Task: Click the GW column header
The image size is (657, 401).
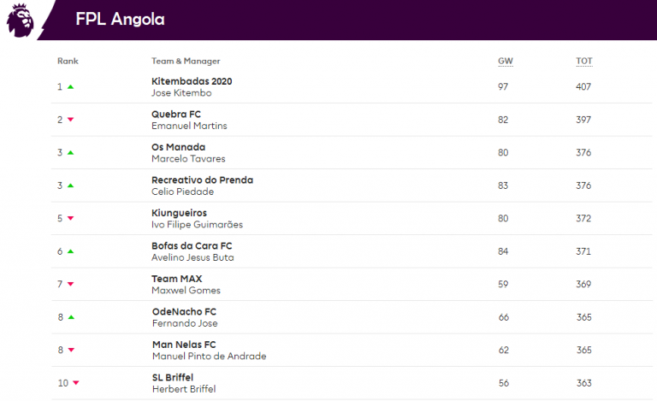Action: [x=505, y=62]
